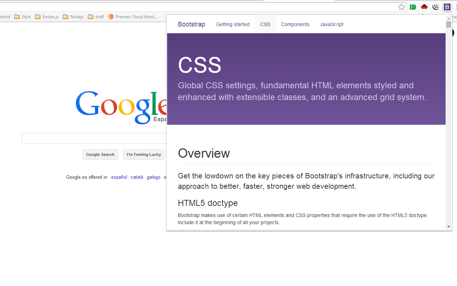The height and width of the screenshot is (286, 457).
Task: Click the Google logo
Action: [121, 107]
